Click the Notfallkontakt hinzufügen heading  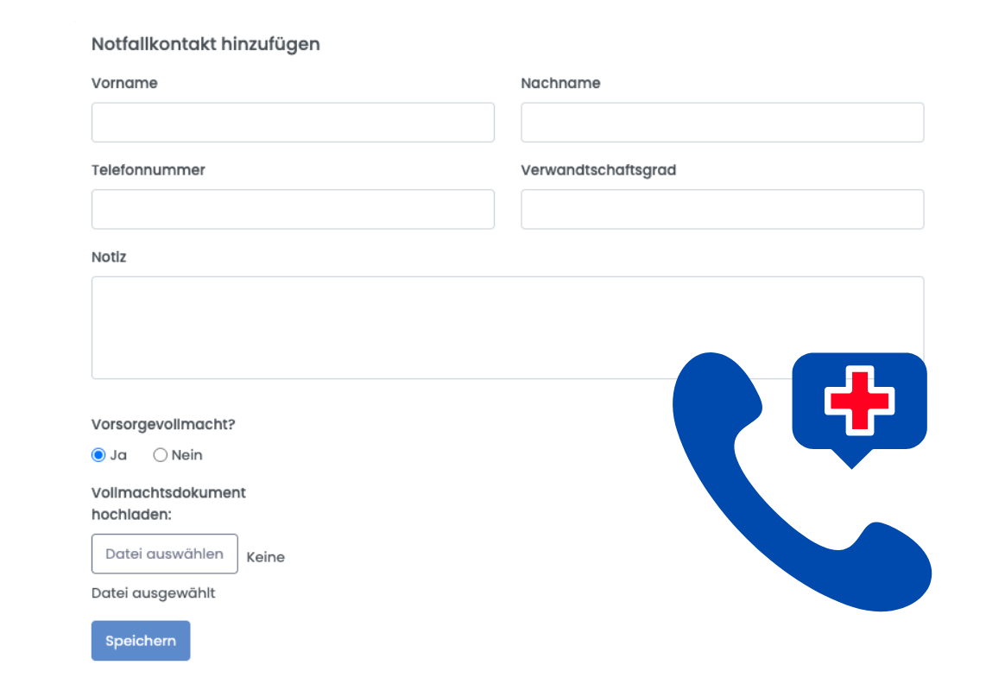(205, 44)
